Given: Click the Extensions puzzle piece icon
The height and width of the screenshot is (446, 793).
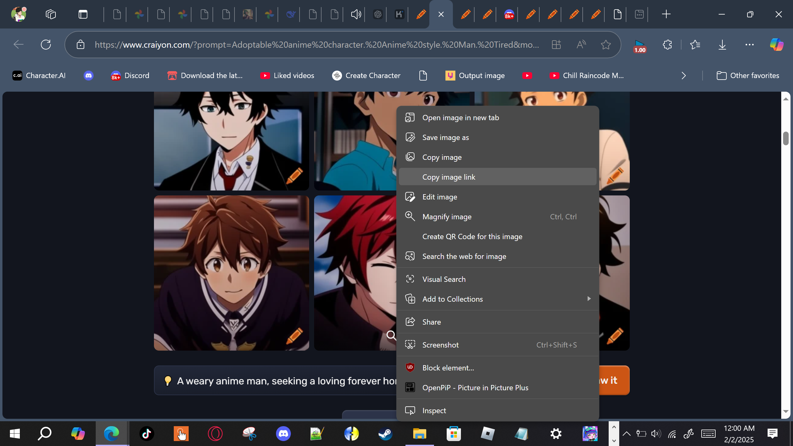Looking at the screenshot, I should (x=667, y=45).
